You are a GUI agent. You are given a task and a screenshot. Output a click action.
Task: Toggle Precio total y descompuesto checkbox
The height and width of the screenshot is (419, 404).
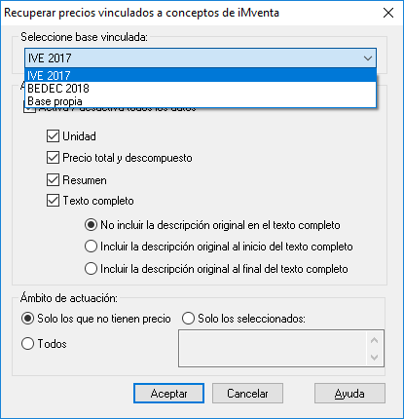tap(53, 158)
